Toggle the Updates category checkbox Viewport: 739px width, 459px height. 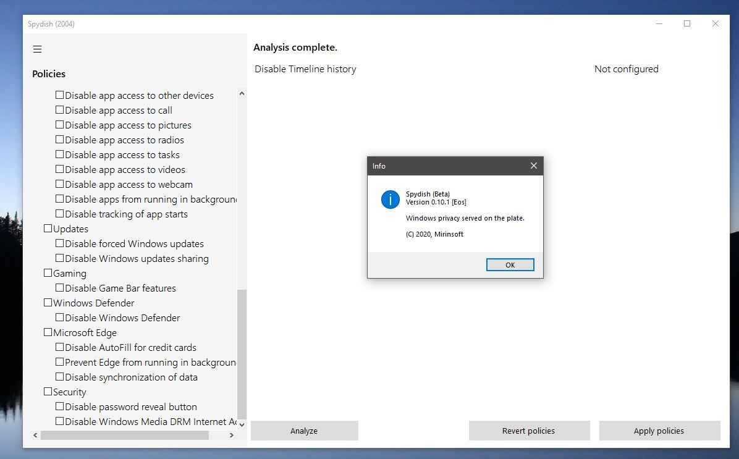click(x=48, y=229)
